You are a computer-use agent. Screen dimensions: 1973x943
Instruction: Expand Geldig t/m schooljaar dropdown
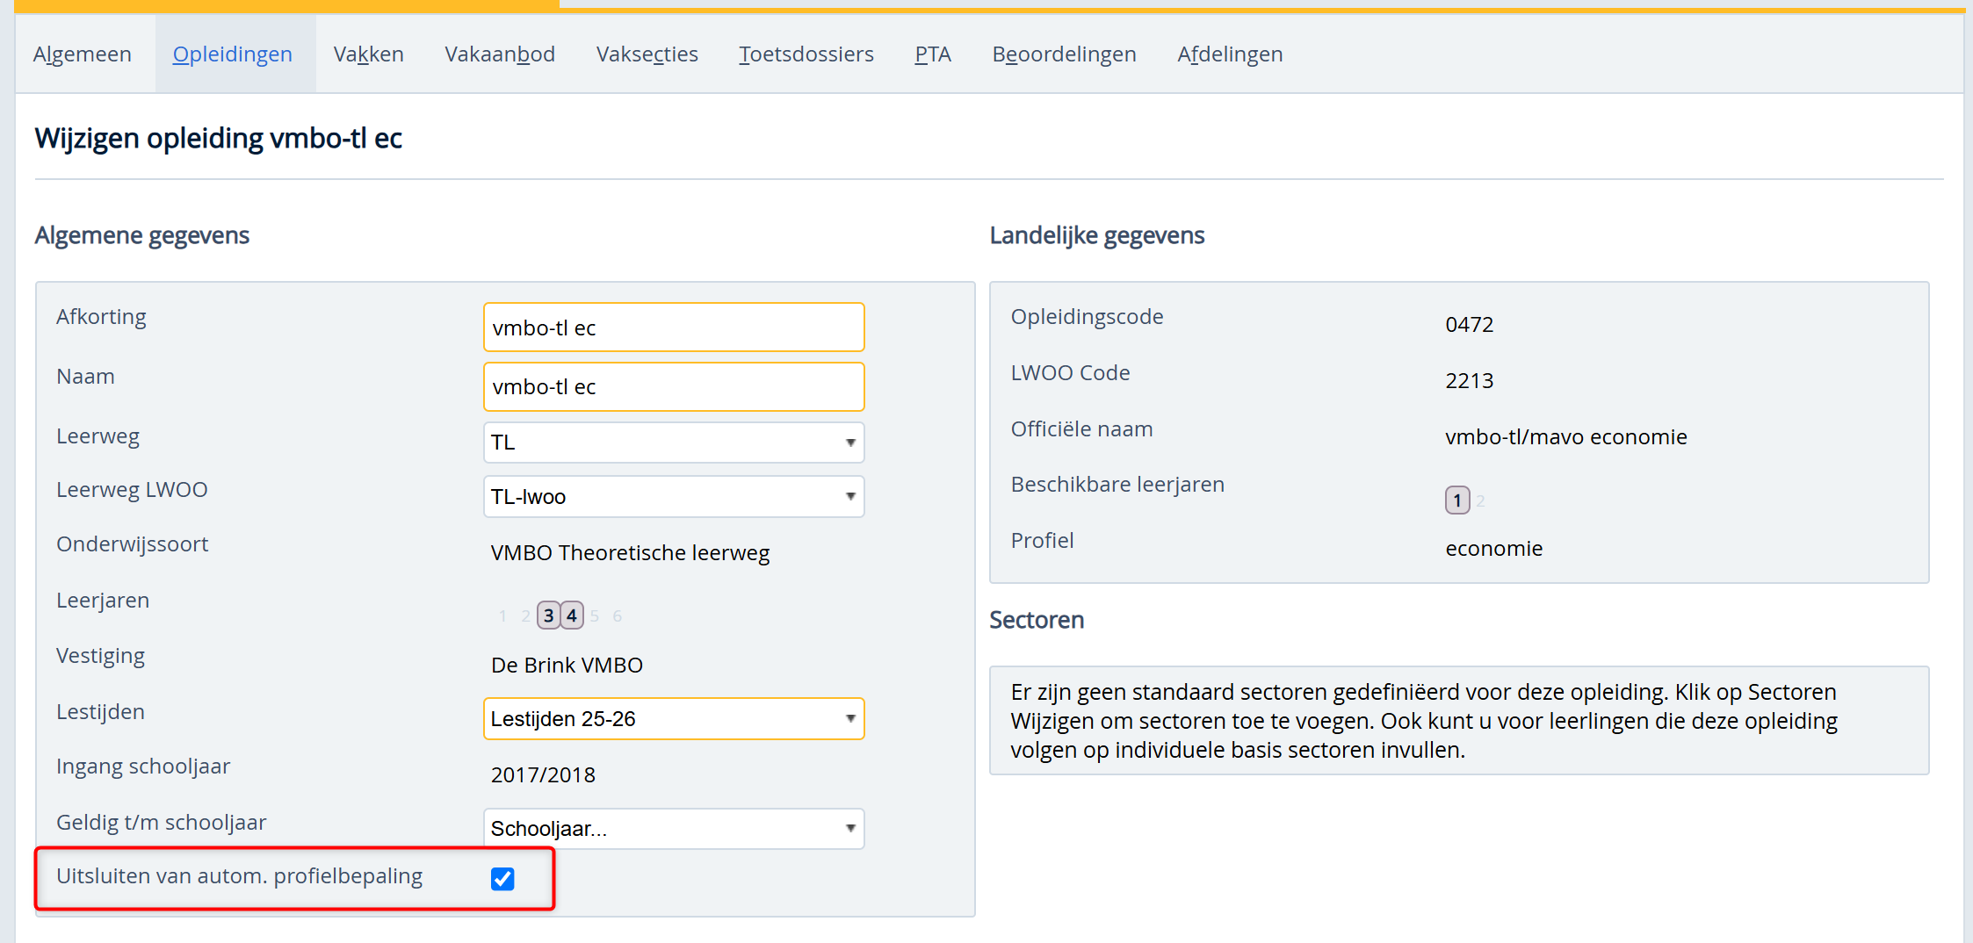point(673,829)
